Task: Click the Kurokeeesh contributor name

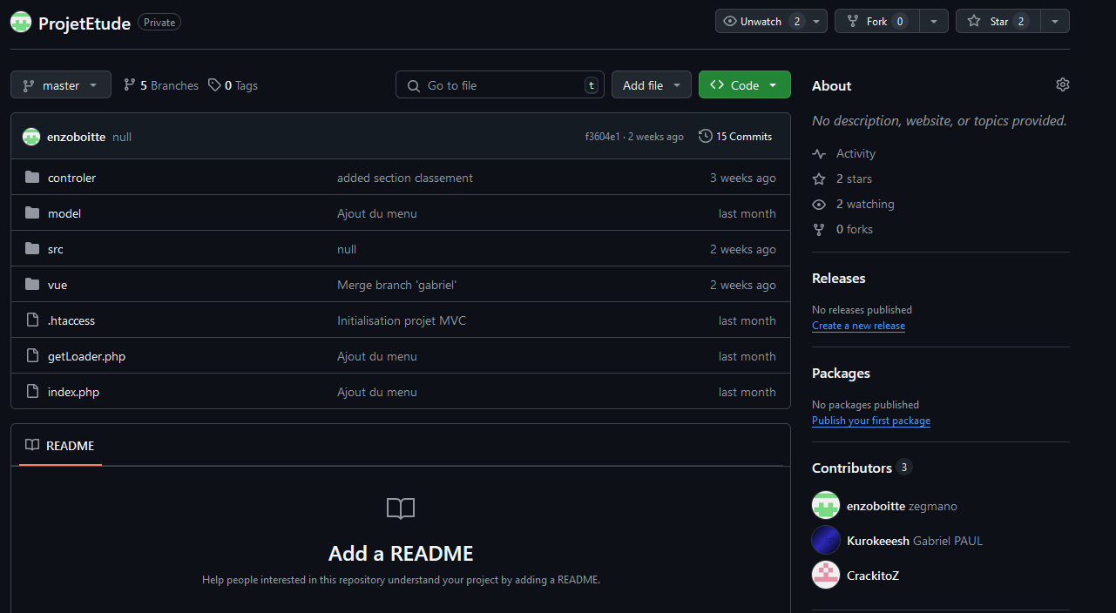Action: (x=878, y=541)
